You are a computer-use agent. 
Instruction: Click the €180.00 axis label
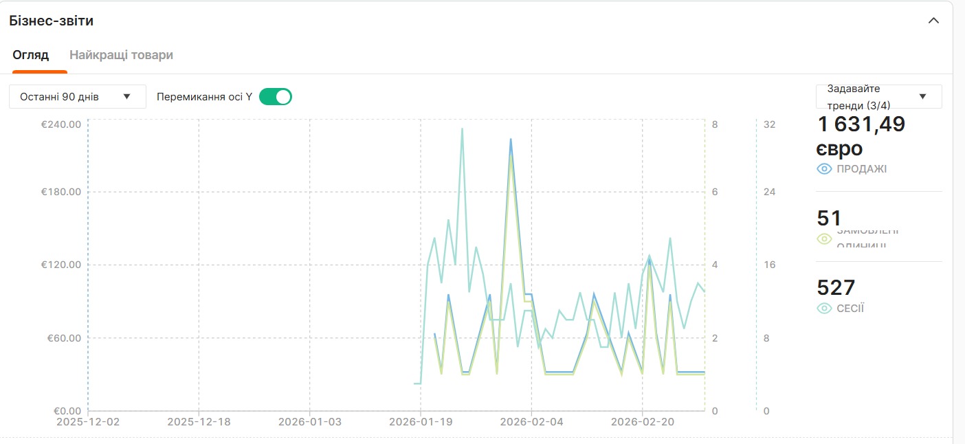(61, 191)
